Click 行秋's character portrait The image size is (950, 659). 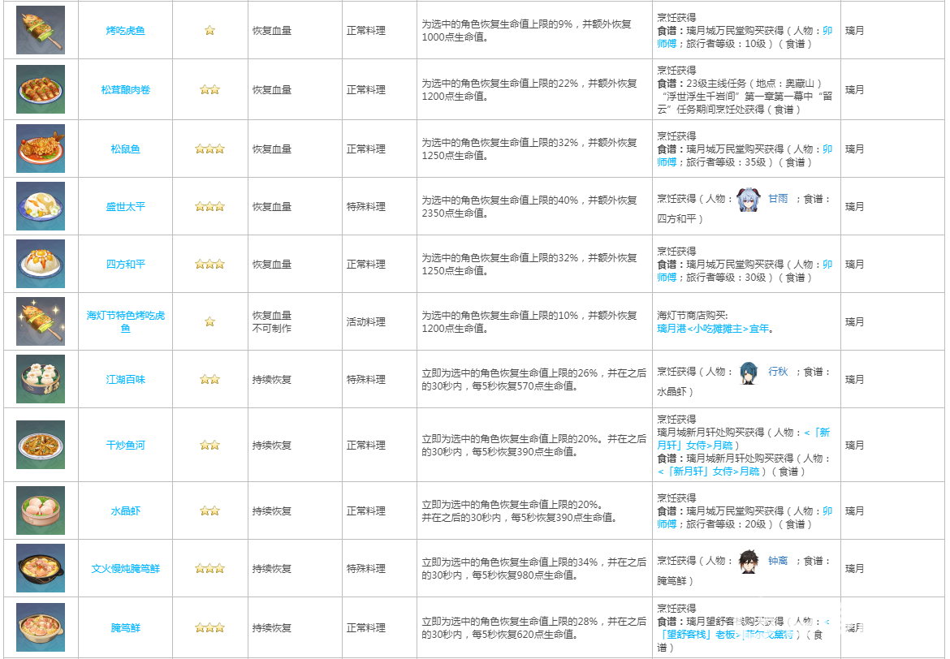coord(748,372)
